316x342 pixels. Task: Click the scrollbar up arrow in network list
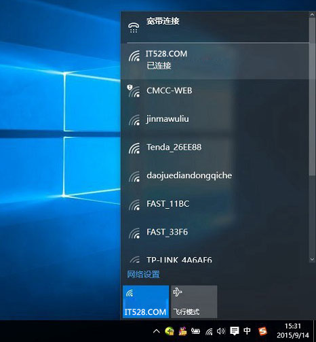click(x=312, y=14)
